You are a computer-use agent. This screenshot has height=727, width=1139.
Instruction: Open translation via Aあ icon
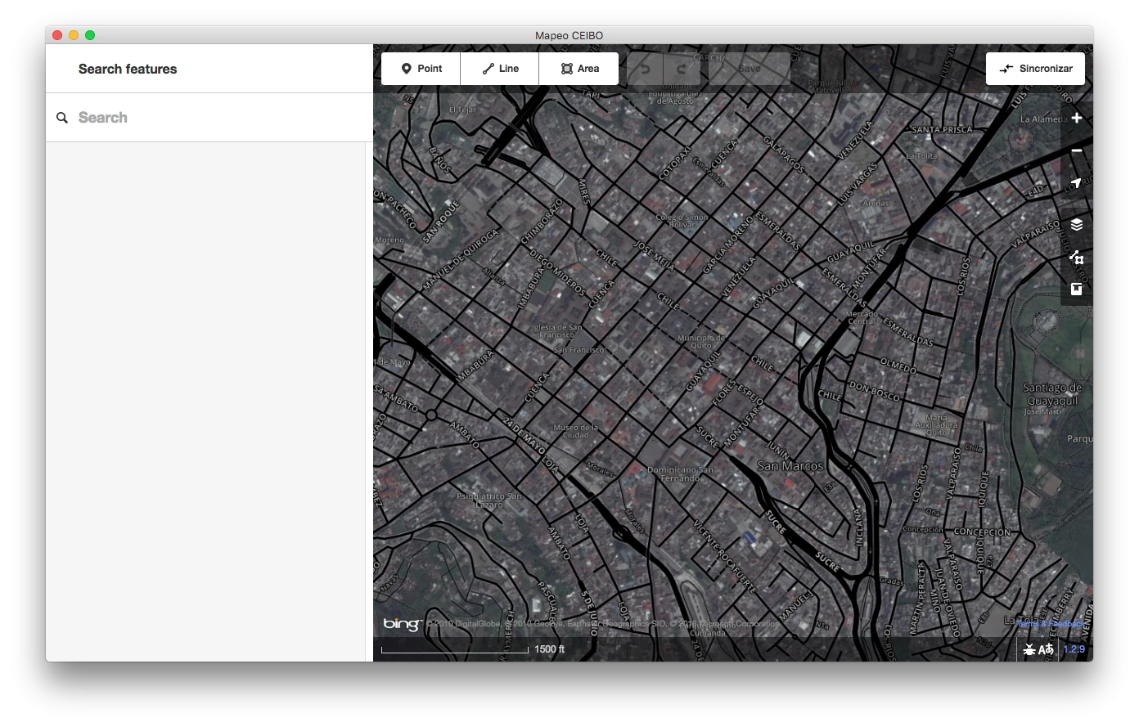click(x=1047, y=649)
